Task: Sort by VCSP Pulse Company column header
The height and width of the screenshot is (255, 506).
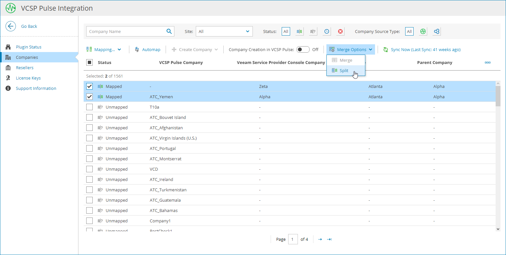Action: click(181, 62)
